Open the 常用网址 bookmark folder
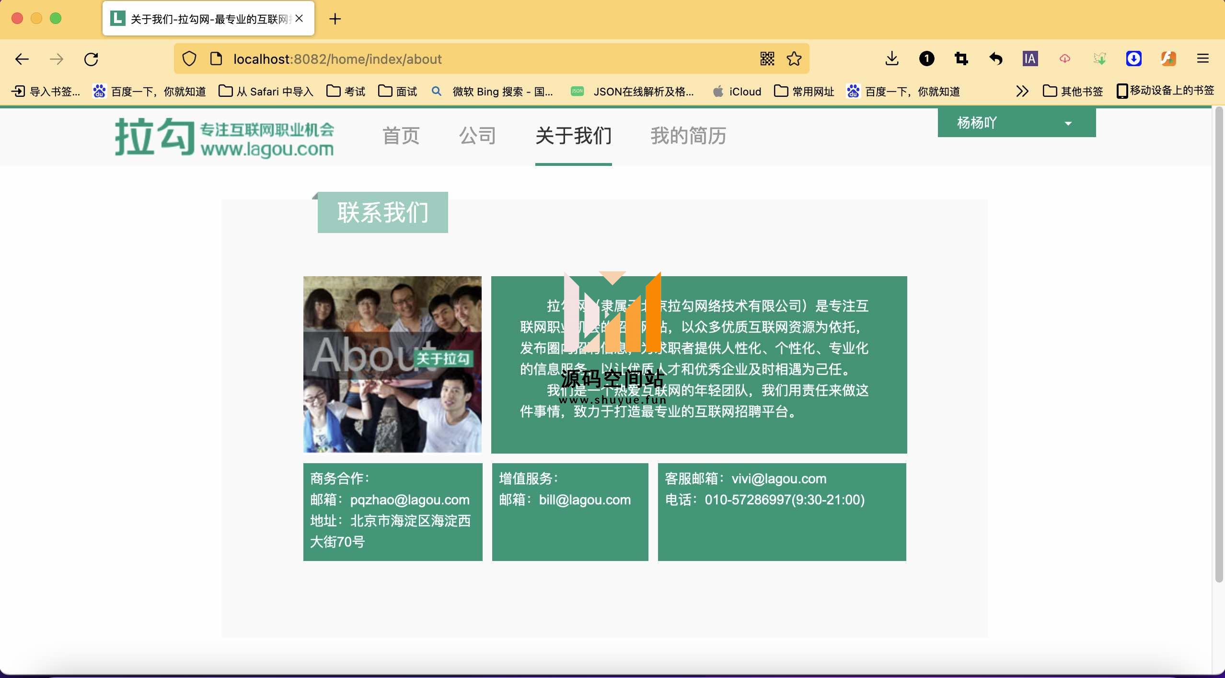The width and height of the screenshot is (1225, 678). 804,91
